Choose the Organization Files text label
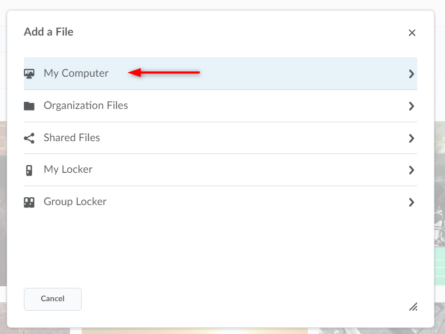This screenshot has height=334, width=445. click(86, 106)
